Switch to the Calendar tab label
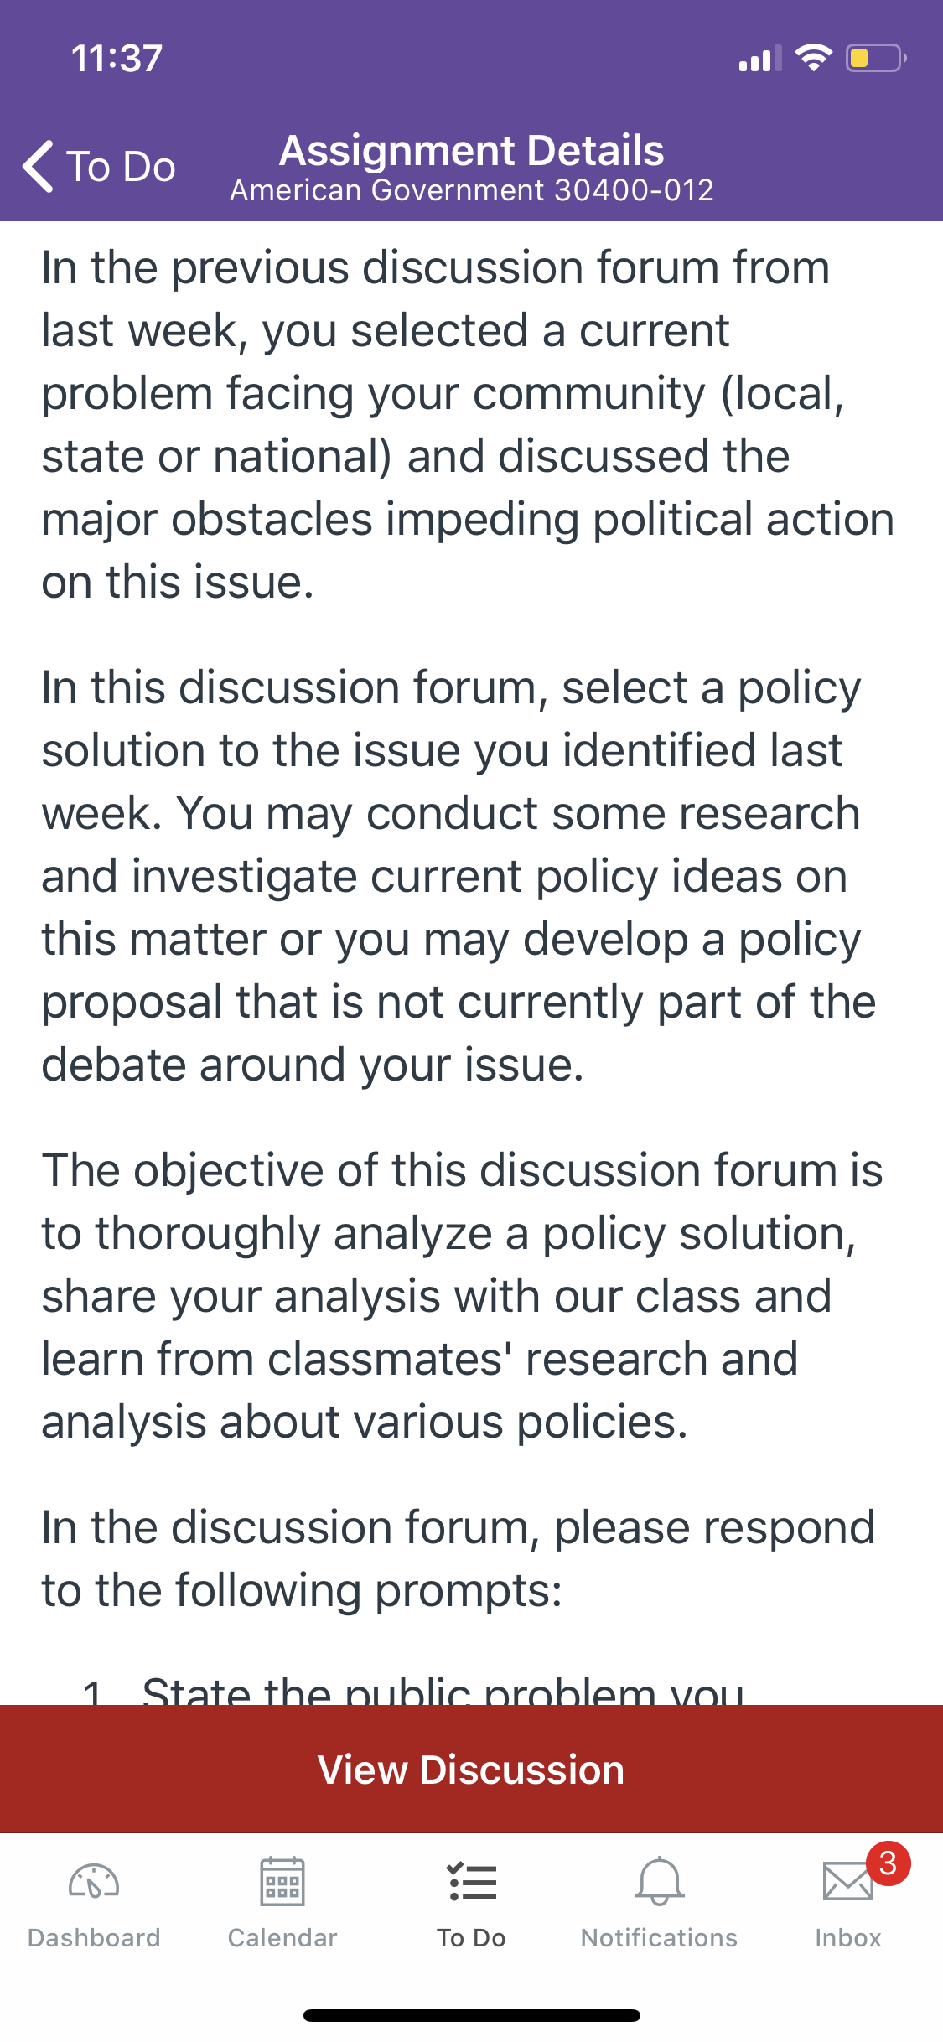The height and width of the screenshot is (2042, 943). coord(282,1938)
